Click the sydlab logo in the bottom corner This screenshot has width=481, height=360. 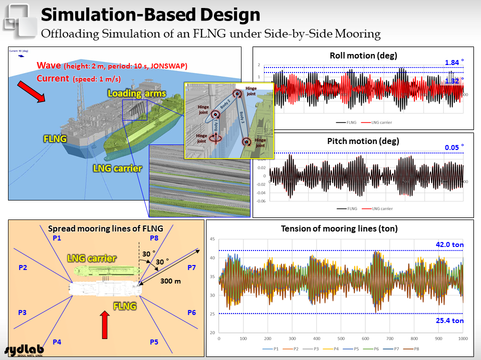(24, 350)
